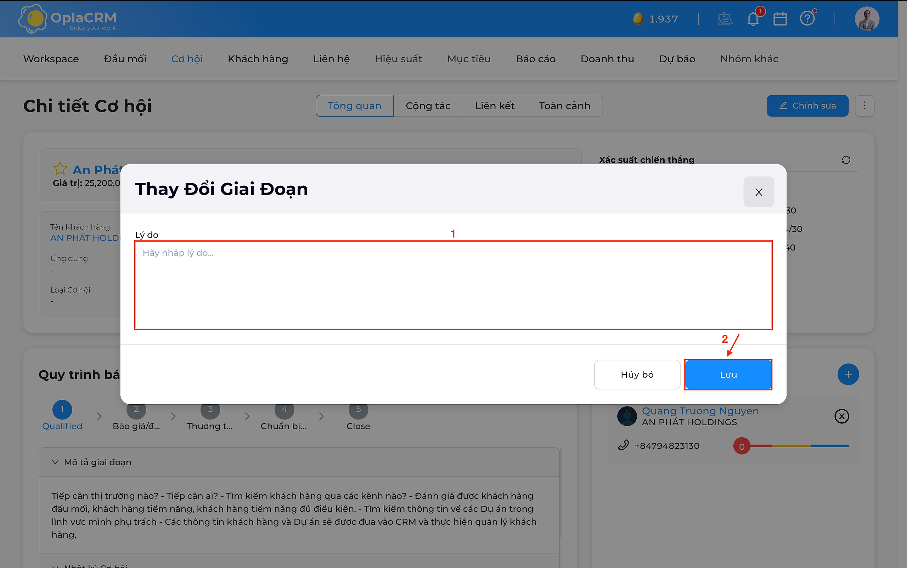Refresh the Xác suất chiến thắng panel
907x568 pixels.
(846, 160)
